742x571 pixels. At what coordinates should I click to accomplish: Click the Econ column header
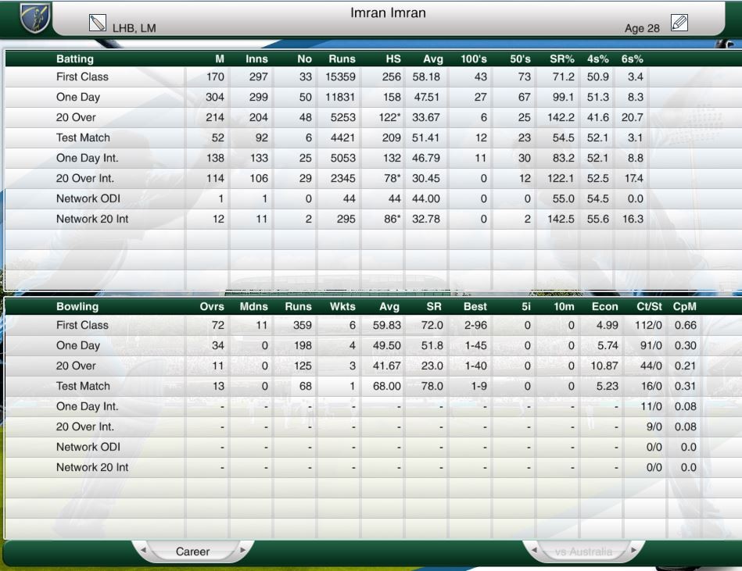[604, 306]
